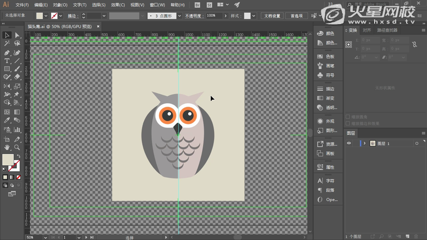427x240 pixels.
Task: Select the Type tool
Action: 7,61
